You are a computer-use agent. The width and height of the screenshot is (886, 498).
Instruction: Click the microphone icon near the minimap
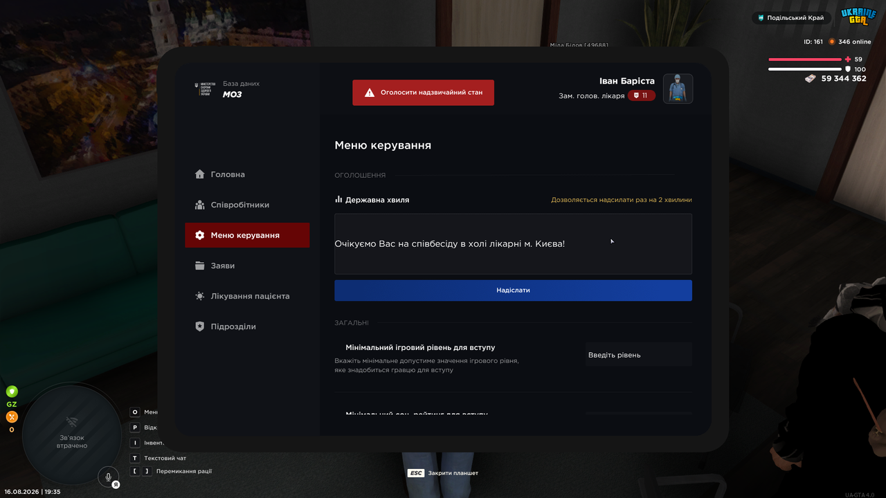click(107, 477)
